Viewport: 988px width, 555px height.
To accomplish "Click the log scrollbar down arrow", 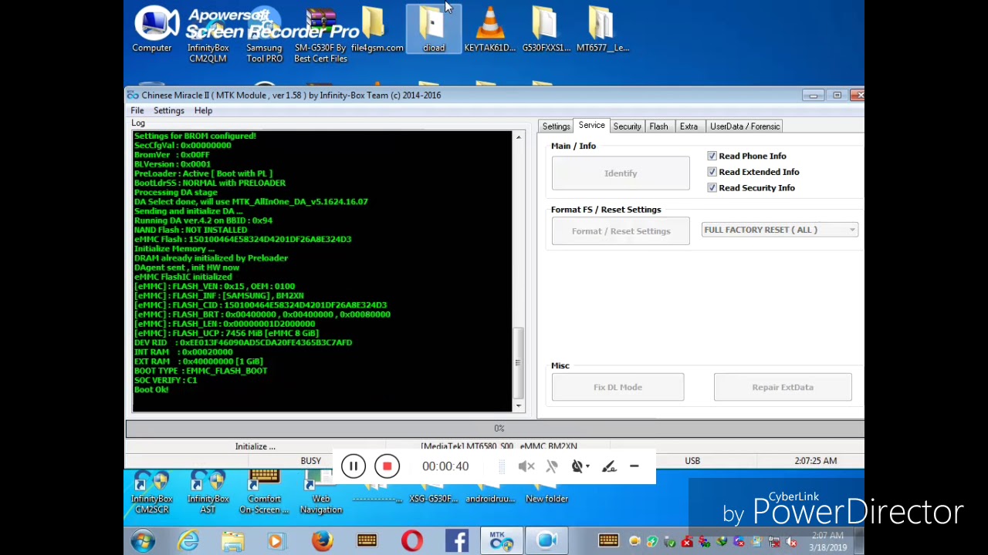I will (519, 405).
